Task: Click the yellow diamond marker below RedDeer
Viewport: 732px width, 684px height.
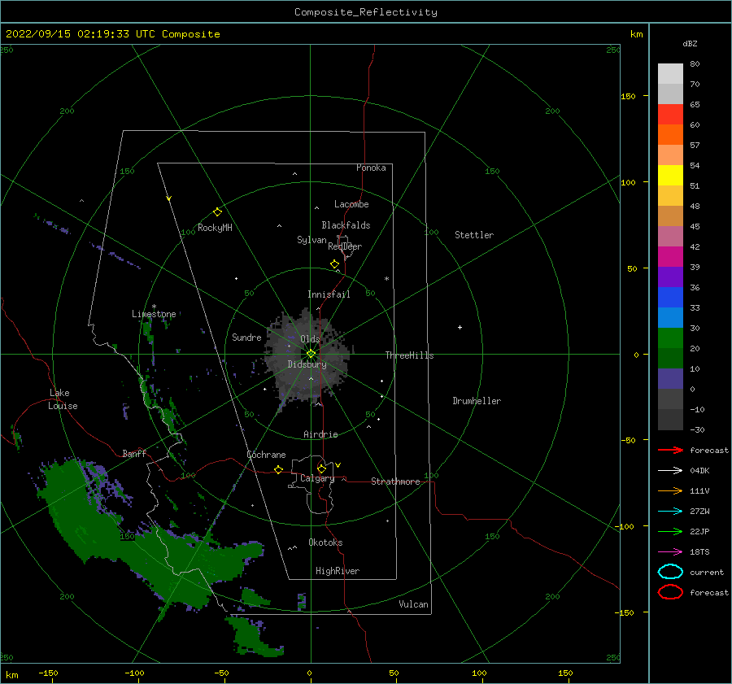Action: point(335,264)
